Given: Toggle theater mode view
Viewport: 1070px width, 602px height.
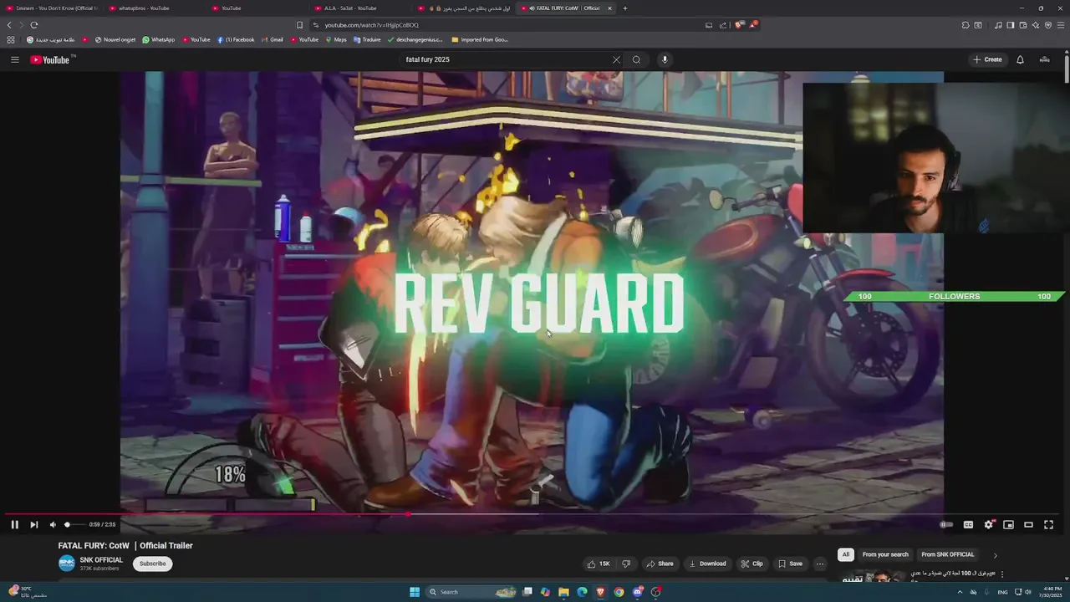Looking at the screenshot, I should [x=1028, y=524].
